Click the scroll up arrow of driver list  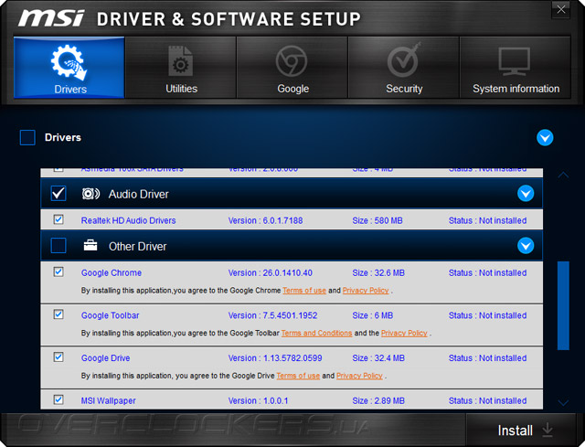[563, 175]
